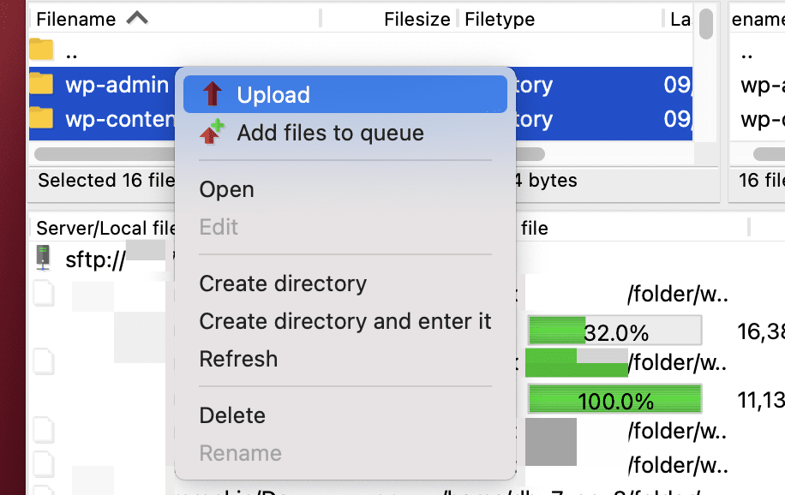Click the 100.0% transfer progress bar
This screenshot has width=785, height=495.
click(x=614, y=399)
